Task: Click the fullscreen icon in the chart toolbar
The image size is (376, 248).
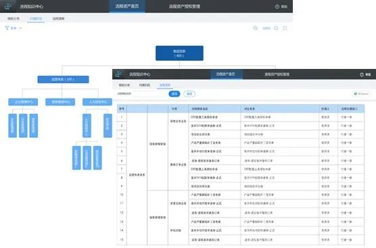Action: click(285, 28)
